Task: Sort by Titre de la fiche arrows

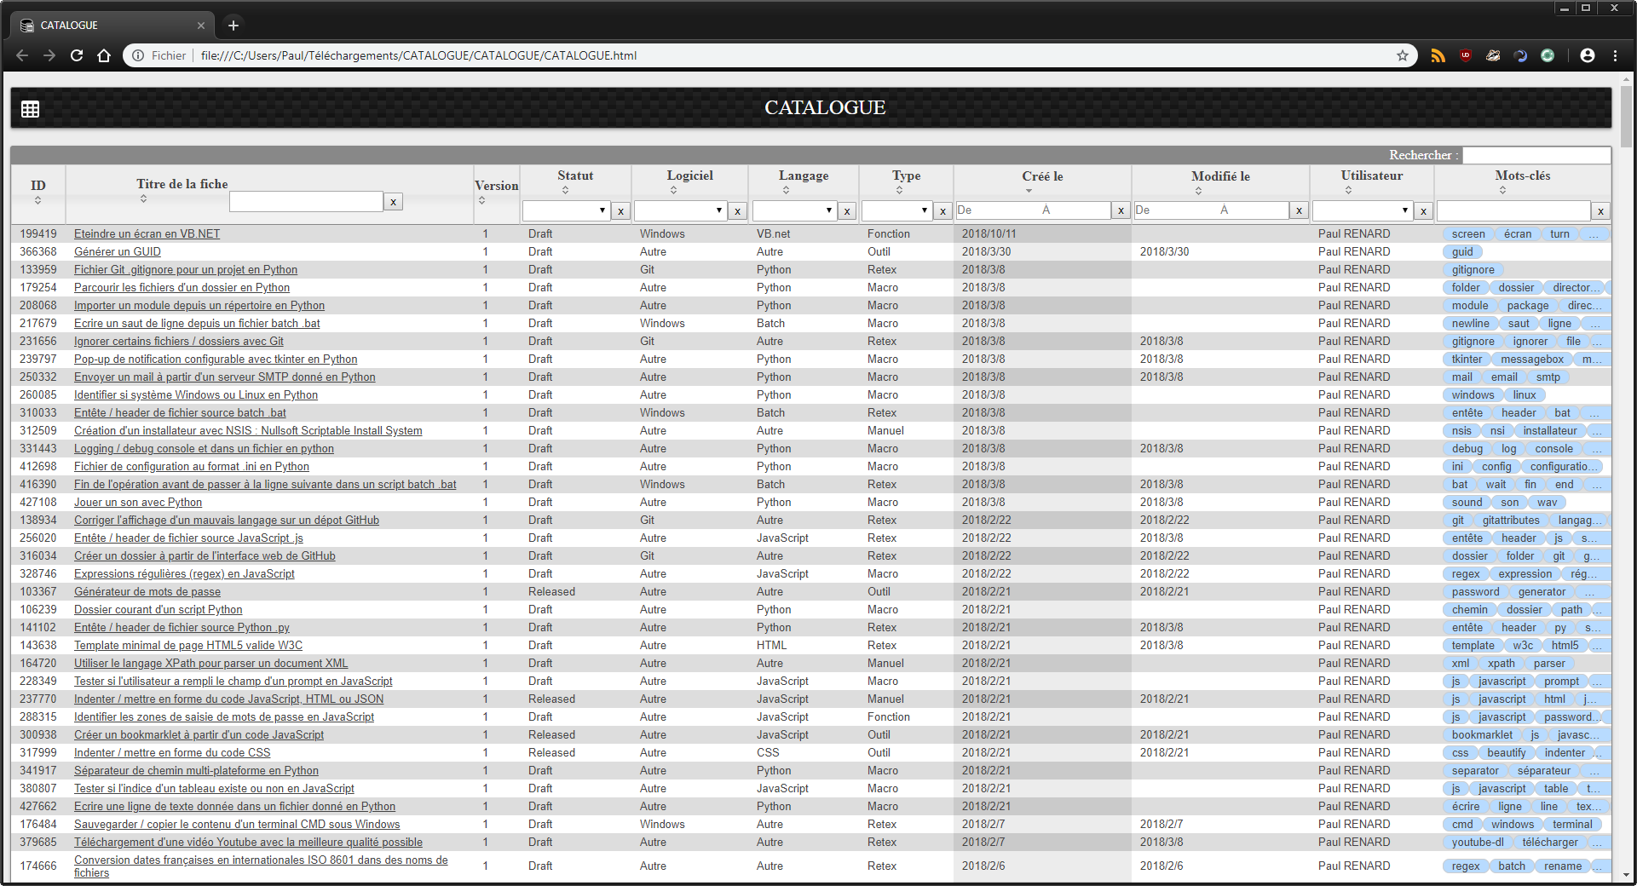Action: point(143,198)
